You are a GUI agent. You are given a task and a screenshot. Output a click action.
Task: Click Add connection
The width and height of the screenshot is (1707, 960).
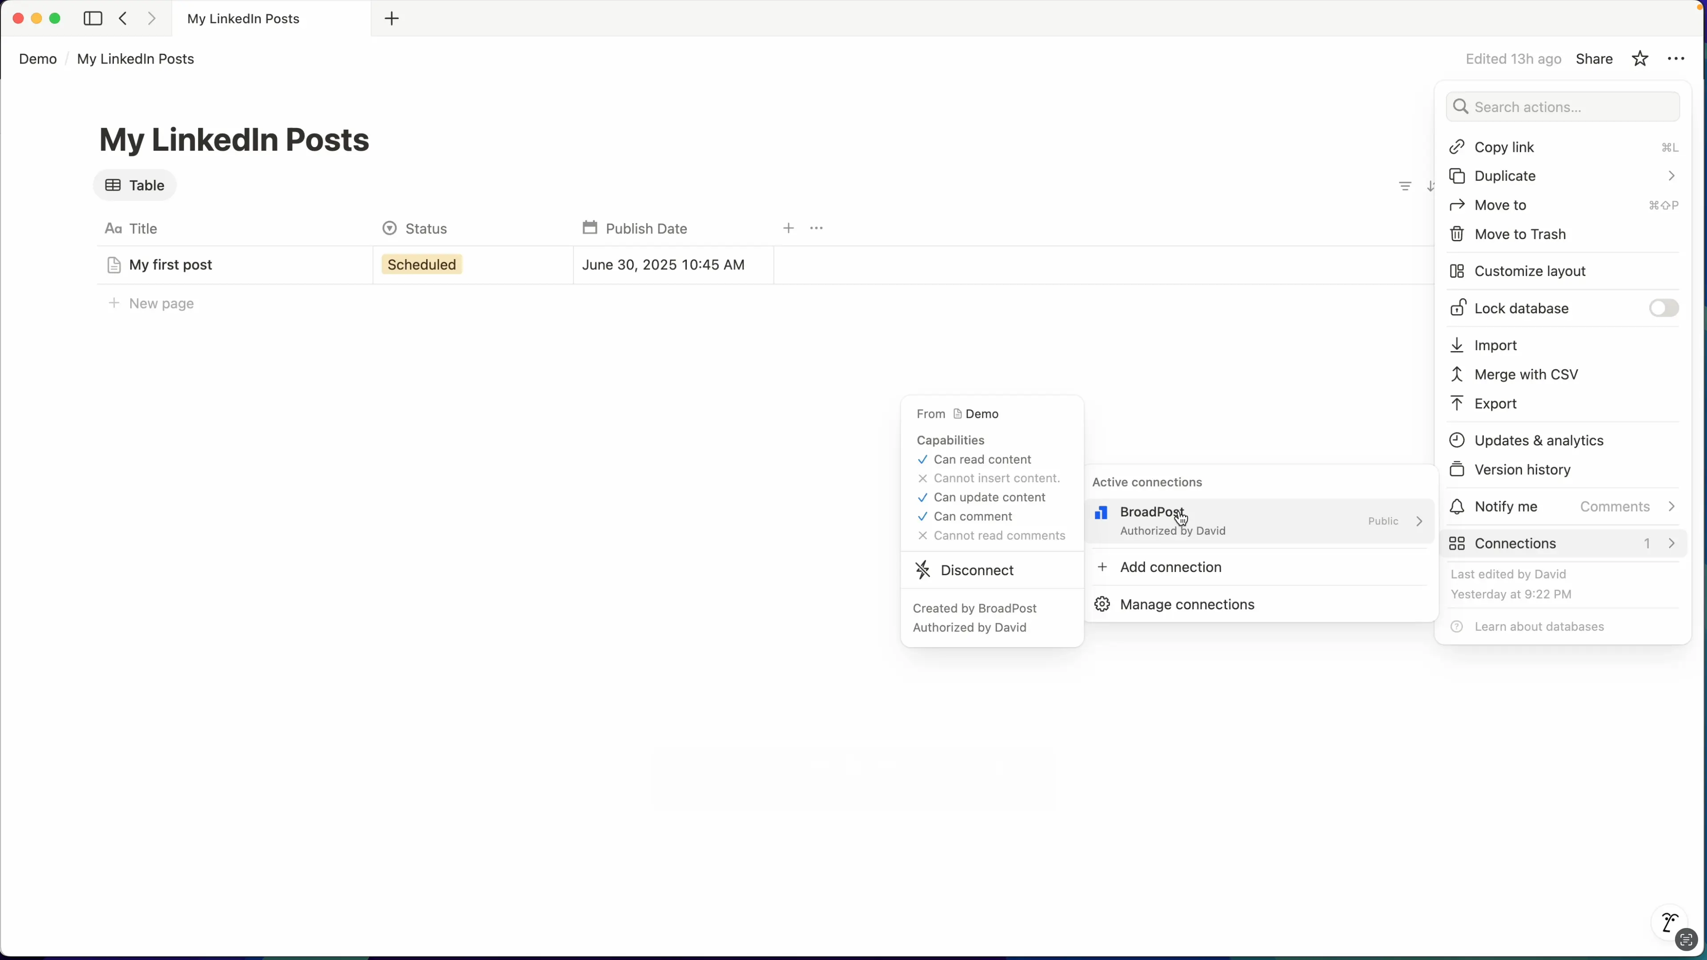point(1170,567)
